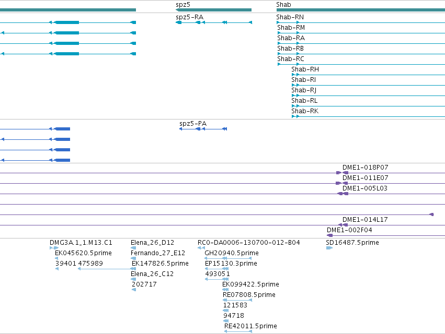Select the 39401 EST label

click(x=66, y=264)
